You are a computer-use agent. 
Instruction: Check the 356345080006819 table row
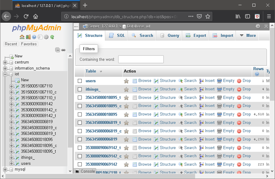click(80, 139)
